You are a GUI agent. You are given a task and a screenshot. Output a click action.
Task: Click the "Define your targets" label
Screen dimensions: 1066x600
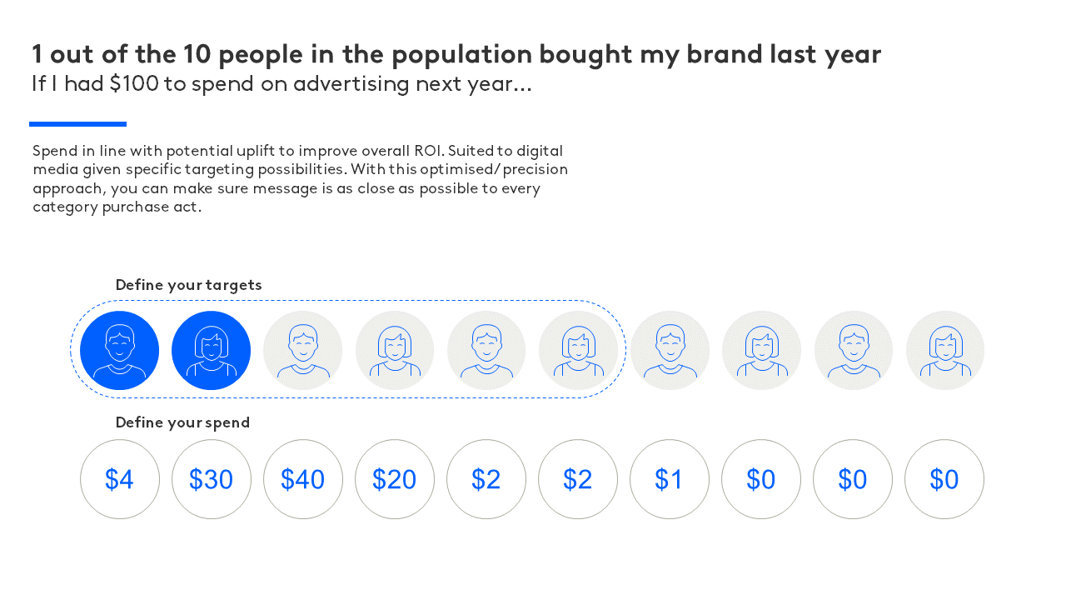pyautogui.click(x=189, y=285)
